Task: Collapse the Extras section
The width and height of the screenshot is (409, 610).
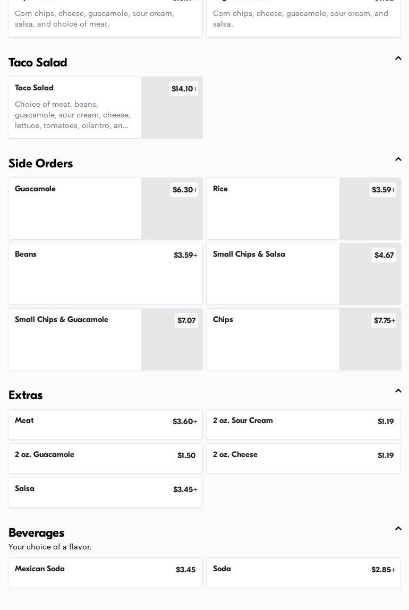Action: click(398, 391)
